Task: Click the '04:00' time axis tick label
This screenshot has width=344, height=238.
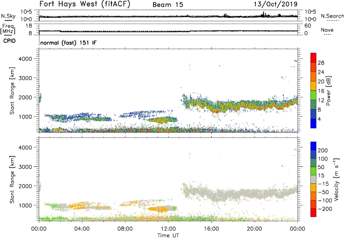Action: [x=82, y=229]
